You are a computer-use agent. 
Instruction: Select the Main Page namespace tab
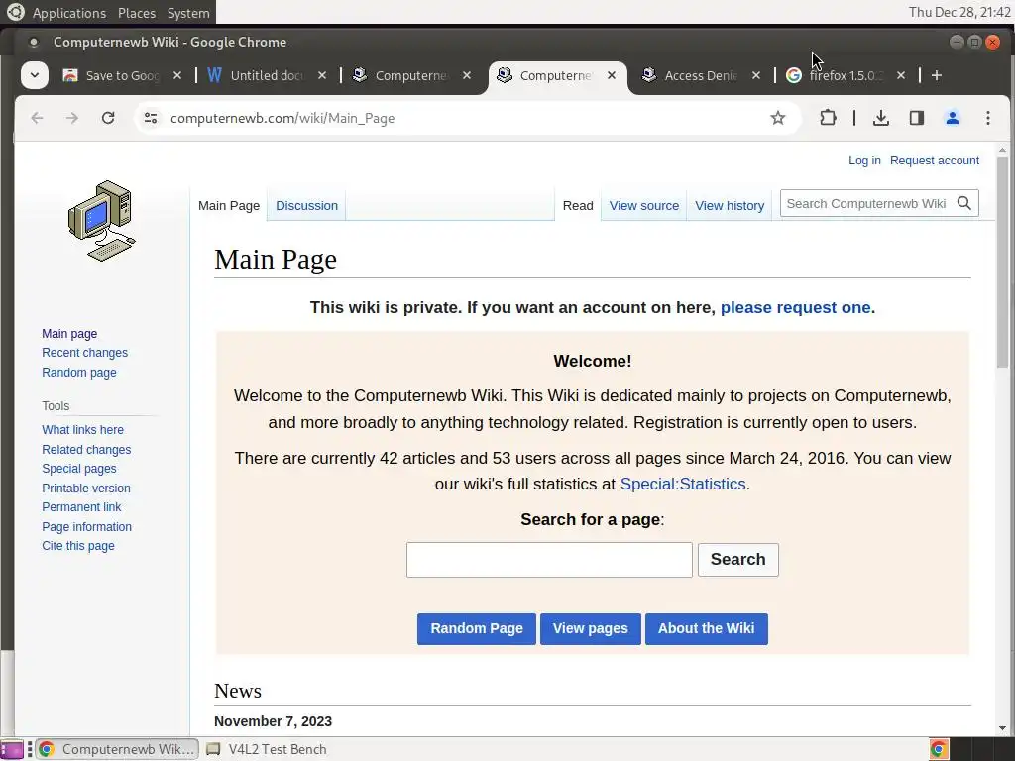coord(229,206)
